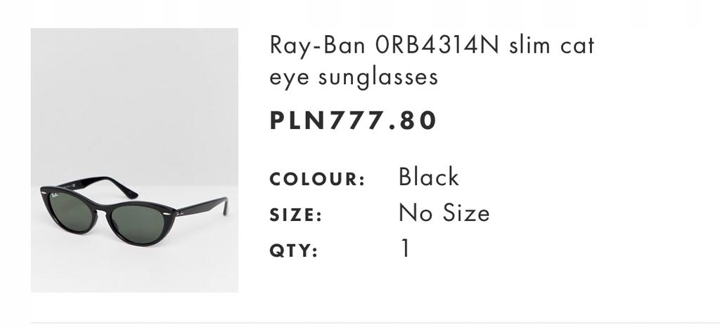
Task: Open the sunglasses product thumbnail
Action: [x=134, y=160]
